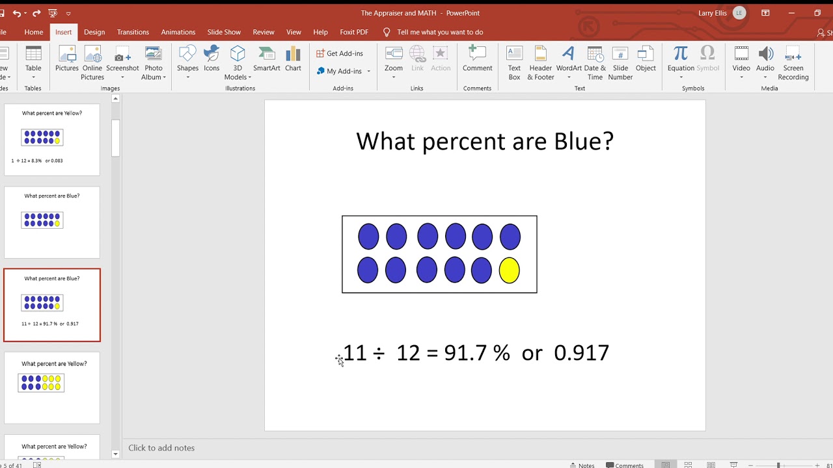Open the Foxit PDF tab
The image size is (833, 468).
click(x=354, y=32)
